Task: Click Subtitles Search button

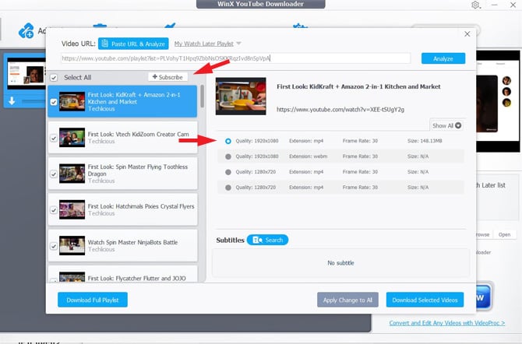Action: (x=267, y=240)
